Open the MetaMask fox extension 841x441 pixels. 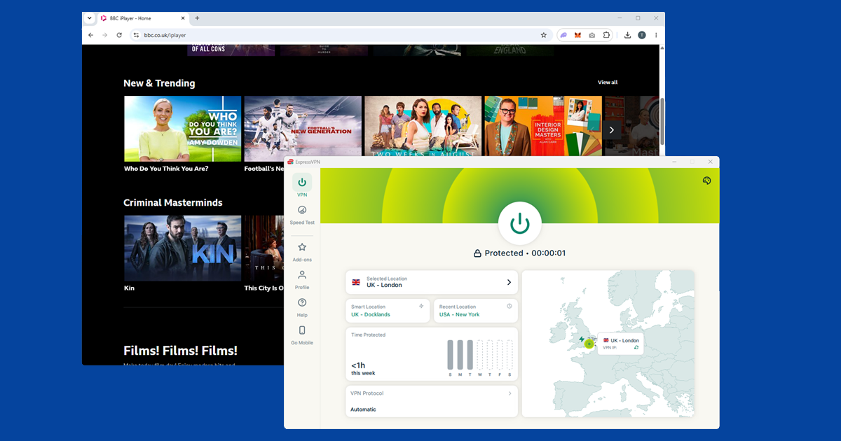pos(578,35)
